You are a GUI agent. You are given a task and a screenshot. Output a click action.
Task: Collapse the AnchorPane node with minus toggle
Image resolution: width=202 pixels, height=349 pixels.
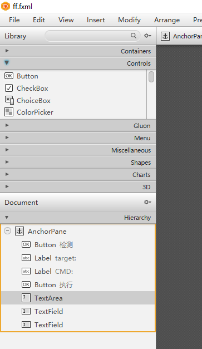point(7,231)
